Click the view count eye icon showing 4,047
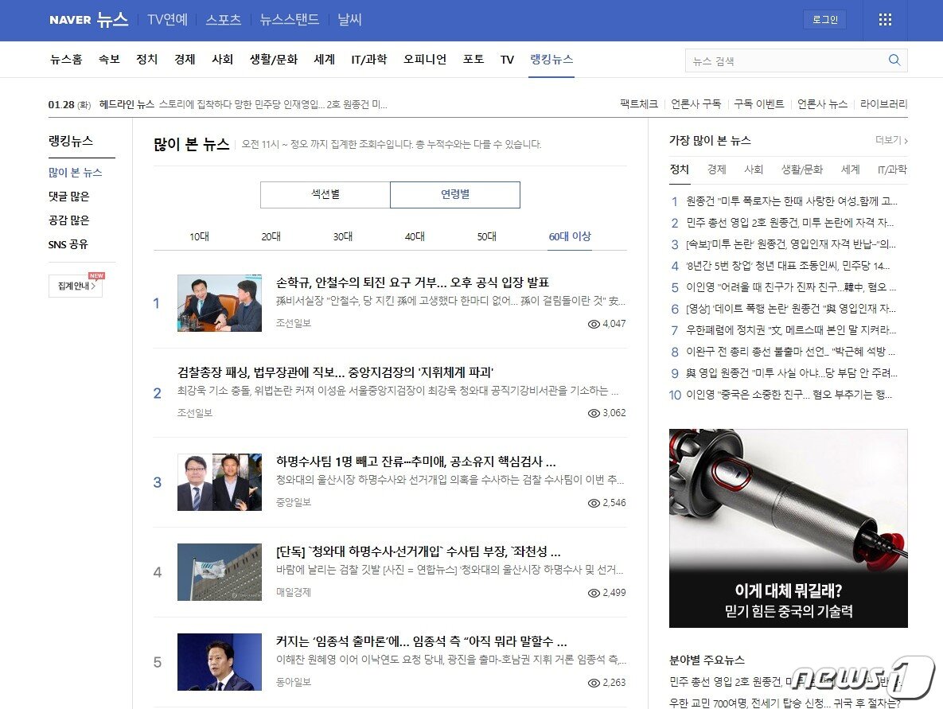943x709 pixels. [593, 324]
